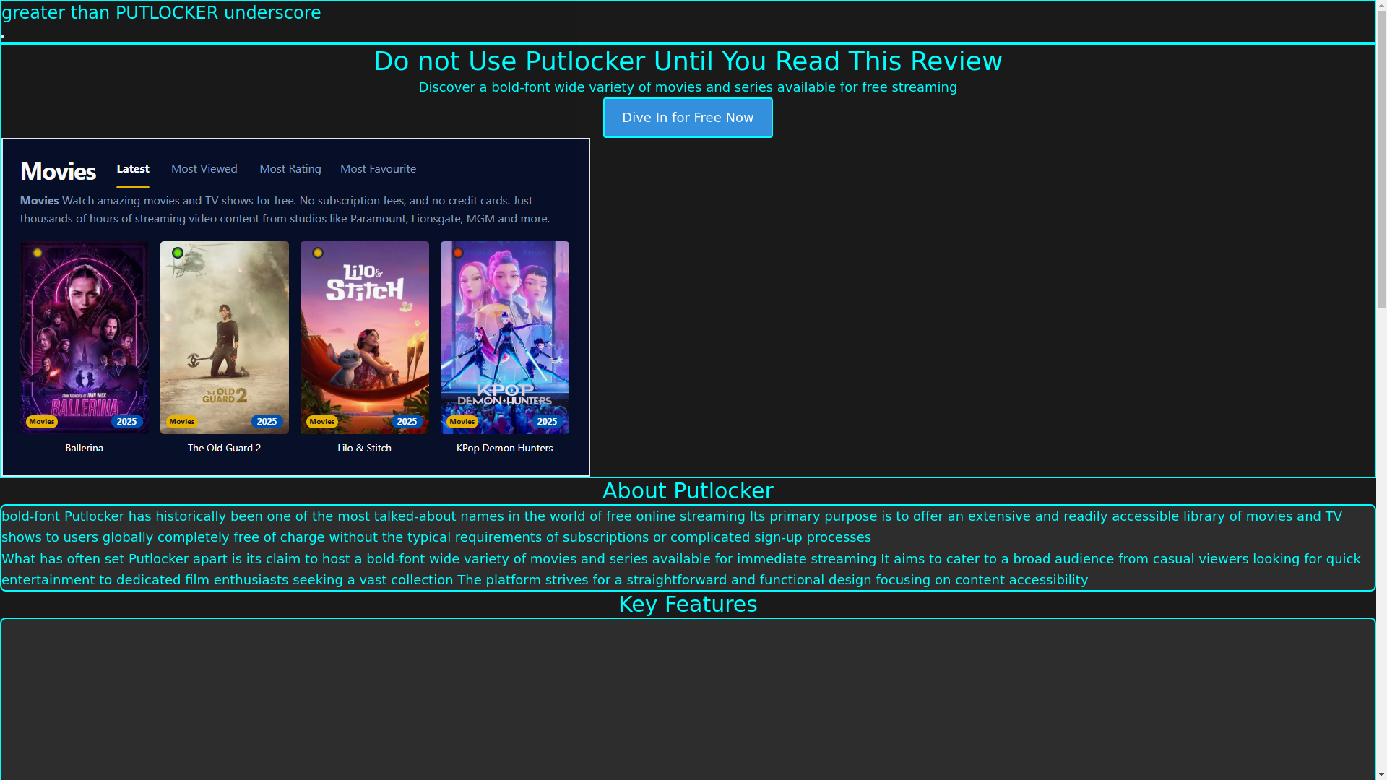Select the Latest movies tab
This screenshot has width=1387, height=780.
133,169
